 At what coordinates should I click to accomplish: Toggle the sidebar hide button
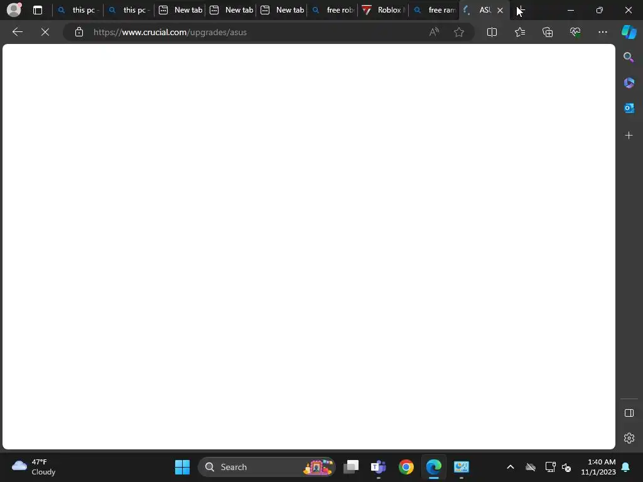point(629,413)
